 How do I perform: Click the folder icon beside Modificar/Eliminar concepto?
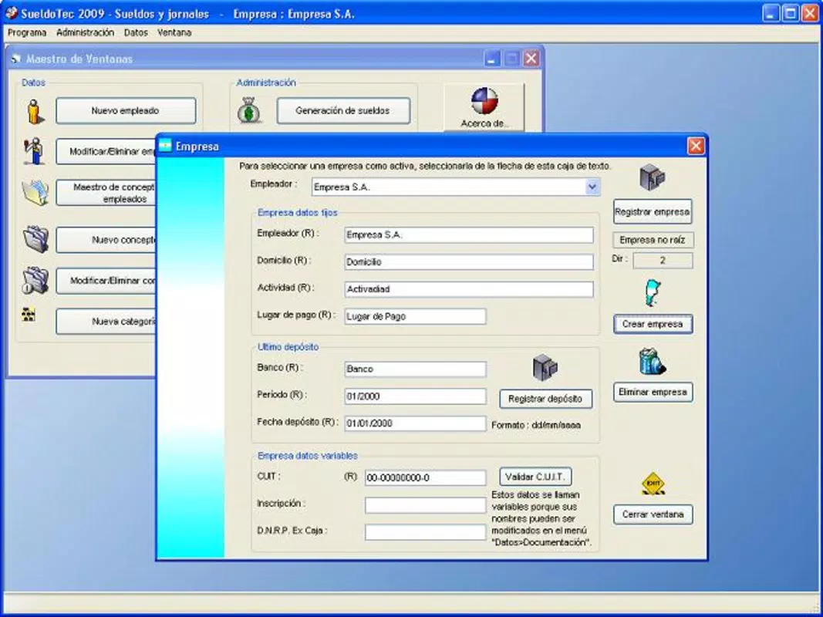point(35,280)
